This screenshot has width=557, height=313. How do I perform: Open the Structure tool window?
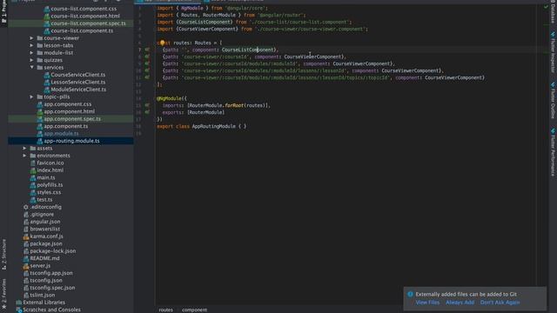click(3, 254)
